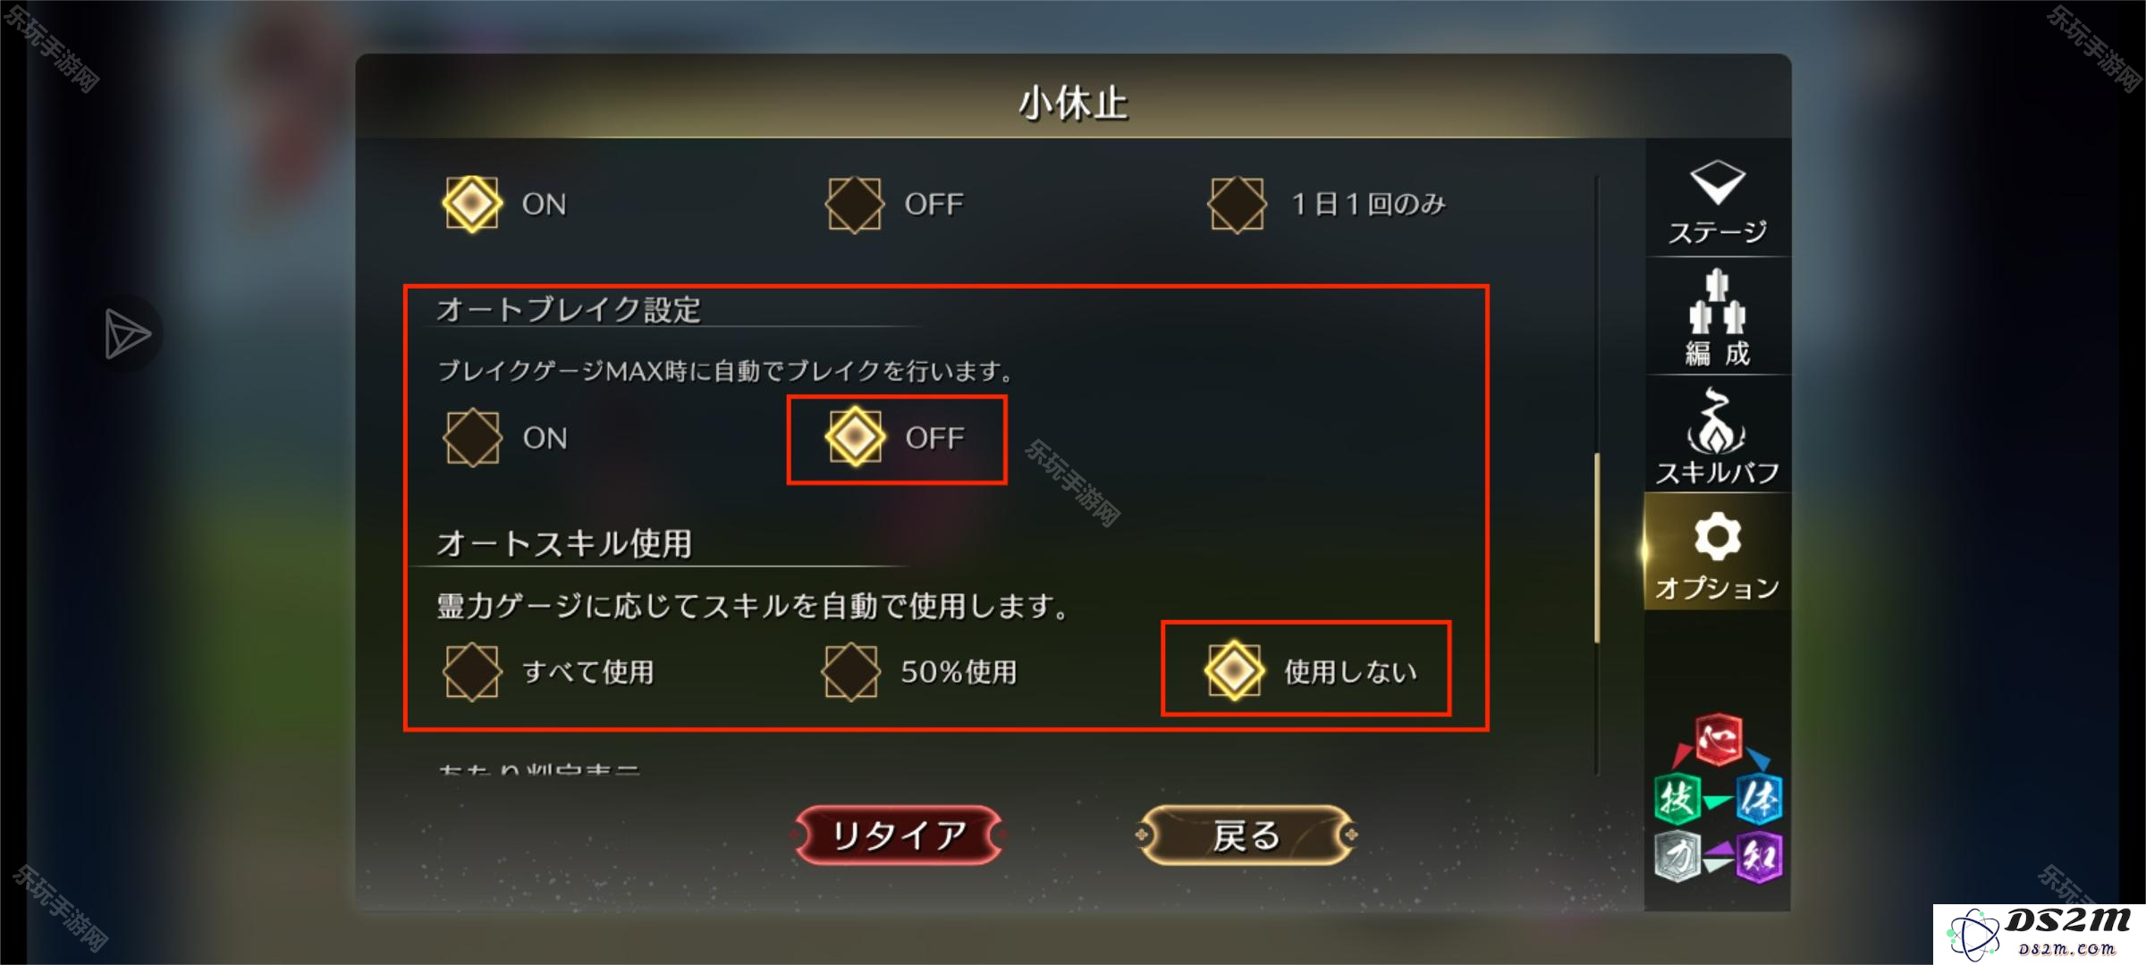Turn the top setting OFF
The width and height of the screenshot is (2146, 965).
[x=896, y=204]
